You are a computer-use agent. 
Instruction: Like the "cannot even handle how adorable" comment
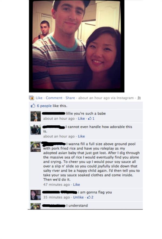coord(81,136)
